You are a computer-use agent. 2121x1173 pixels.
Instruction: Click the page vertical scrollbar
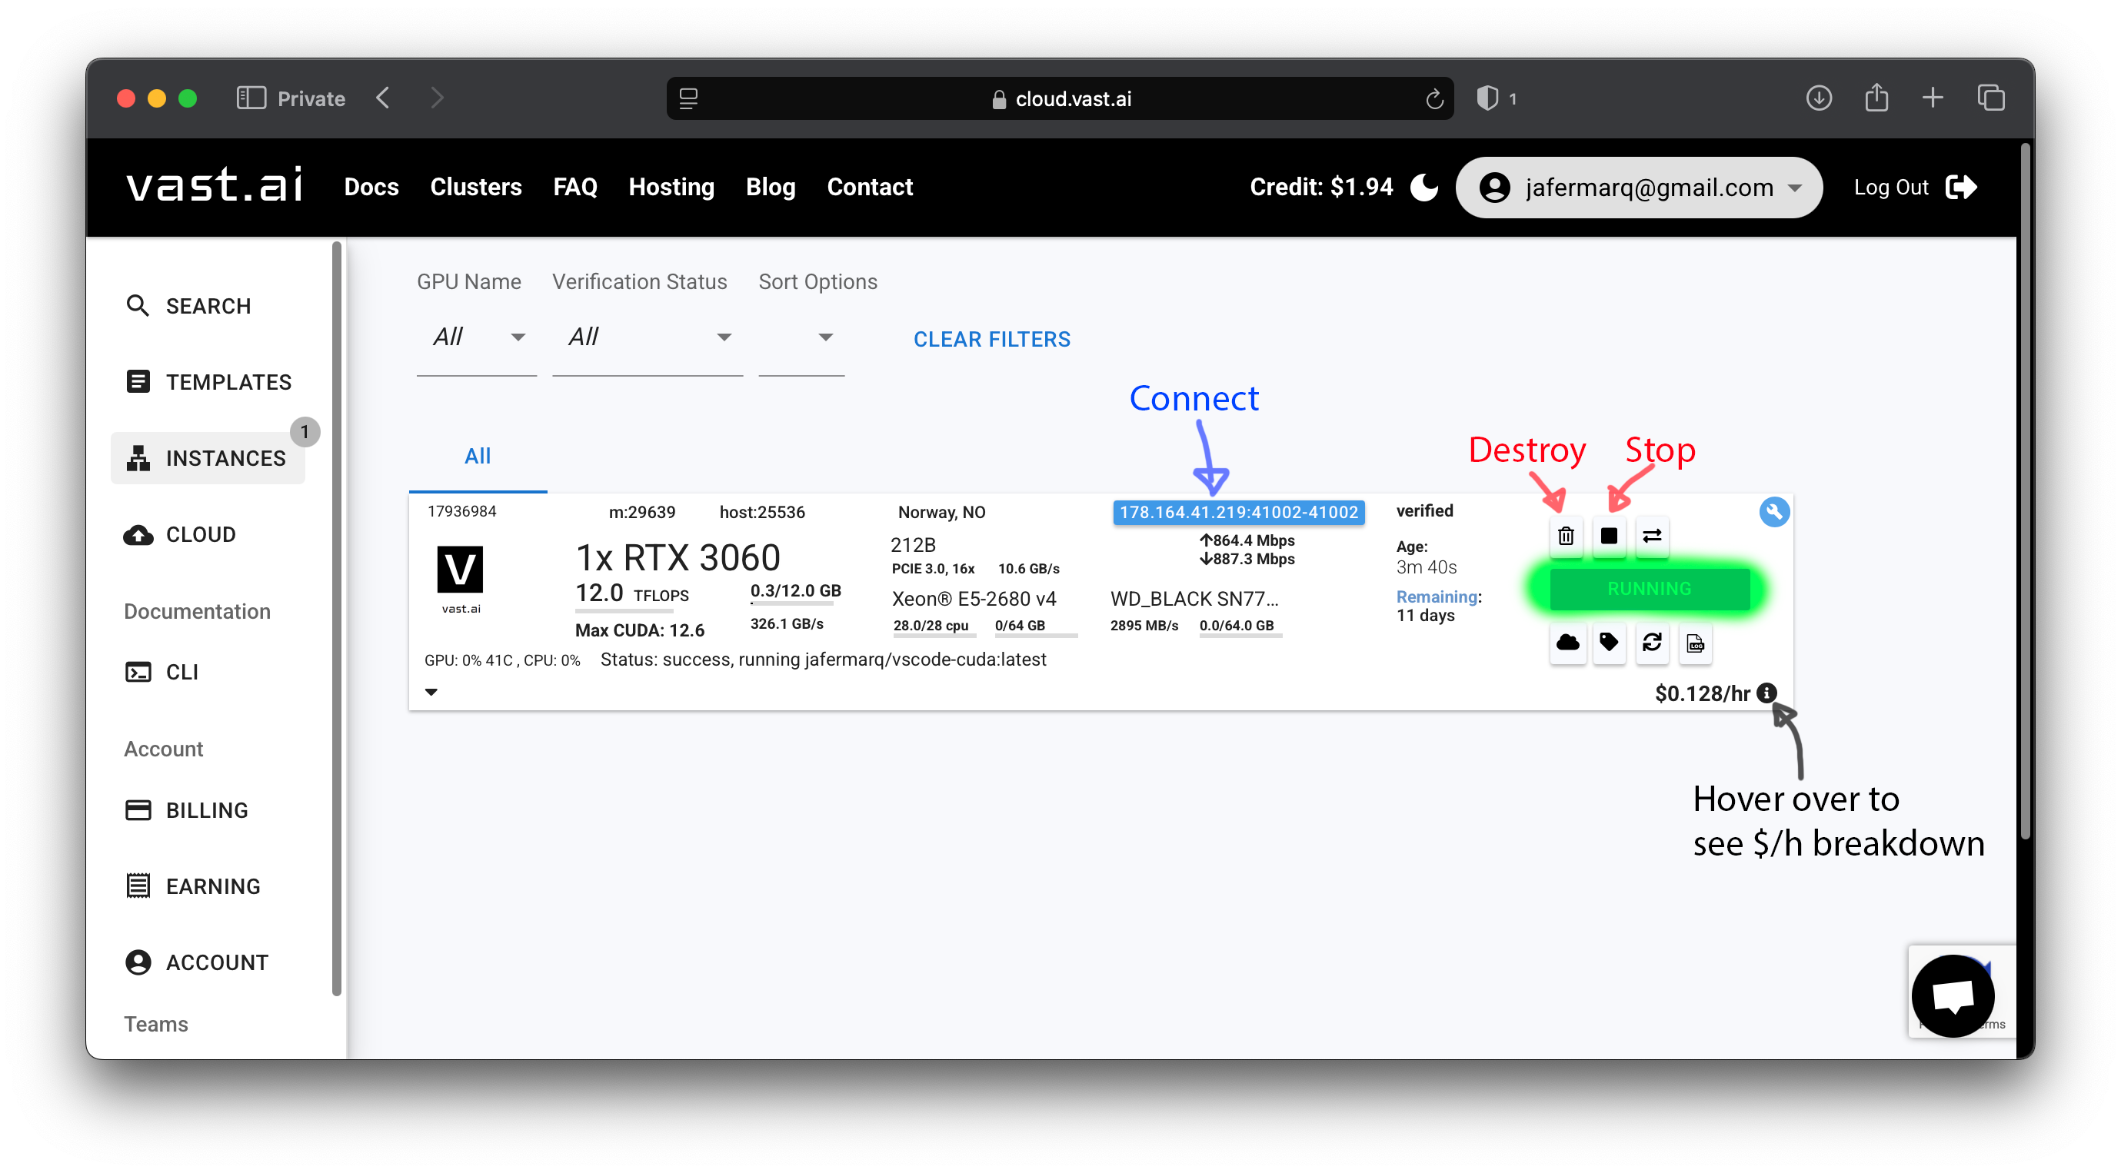[x=2025, y=492]
